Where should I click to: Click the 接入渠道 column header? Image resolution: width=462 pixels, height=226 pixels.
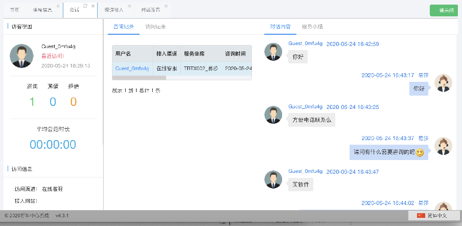(x=167, y=54)
